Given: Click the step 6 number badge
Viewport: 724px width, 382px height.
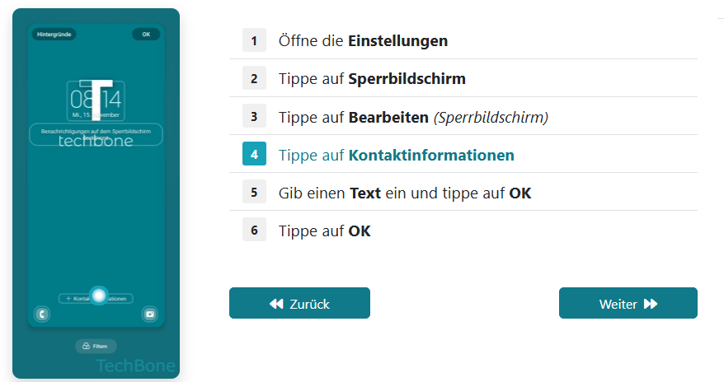Looking at the screenshot, I should point(254,231).
